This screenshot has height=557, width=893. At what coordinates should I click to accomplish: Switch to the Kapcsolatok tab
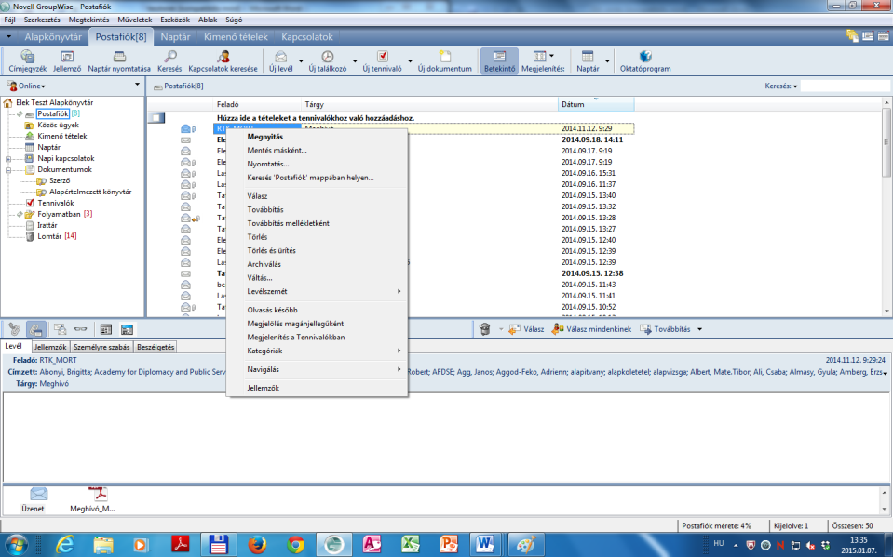[x=307, y=37]
